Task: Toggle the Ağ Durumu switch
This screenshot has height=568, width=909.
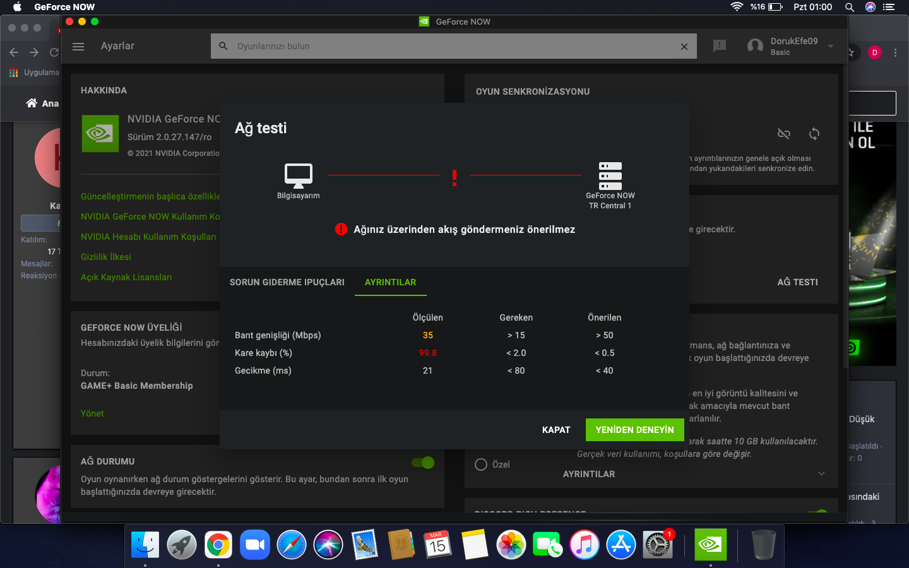Action: pyautogui.click(x=423, y=463)
